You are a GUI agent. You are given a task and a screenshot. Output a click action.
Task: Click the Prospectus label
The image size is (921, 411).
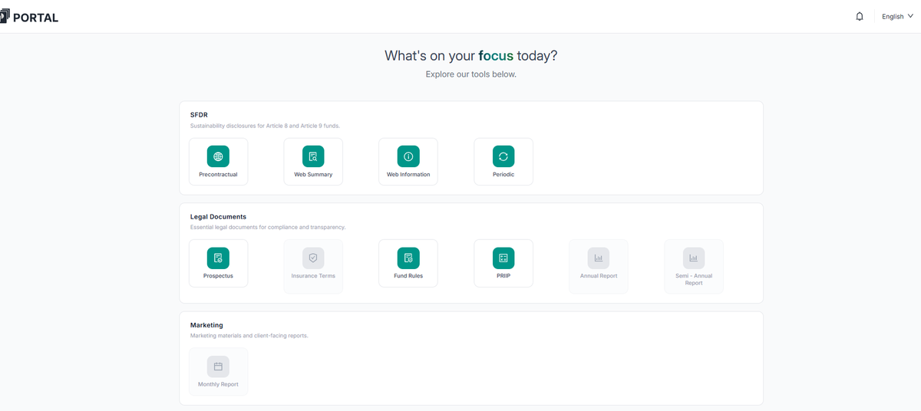(x=218, y=275)
